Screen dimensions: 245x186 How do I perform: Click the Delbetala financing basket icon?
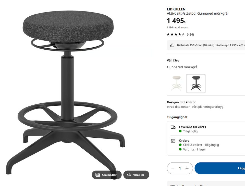point(172,45)
